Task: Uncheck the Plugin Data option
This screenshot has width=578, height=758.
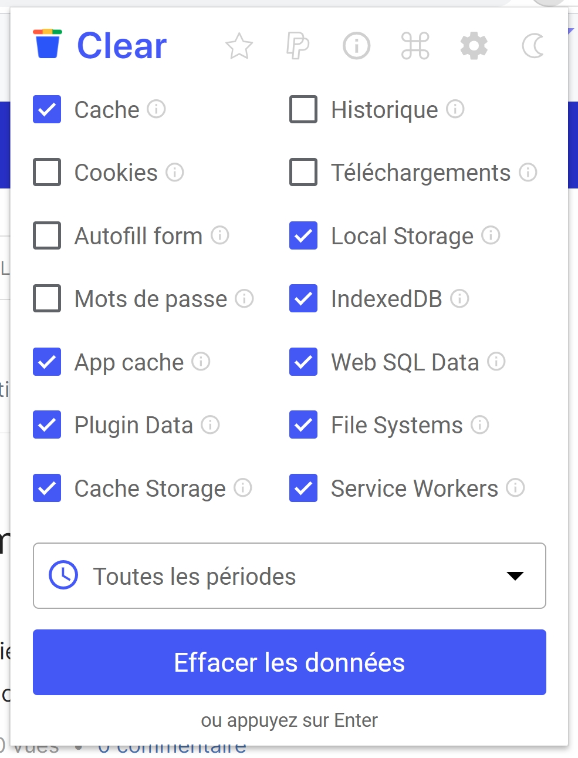Action: click(x=47, y=425)
